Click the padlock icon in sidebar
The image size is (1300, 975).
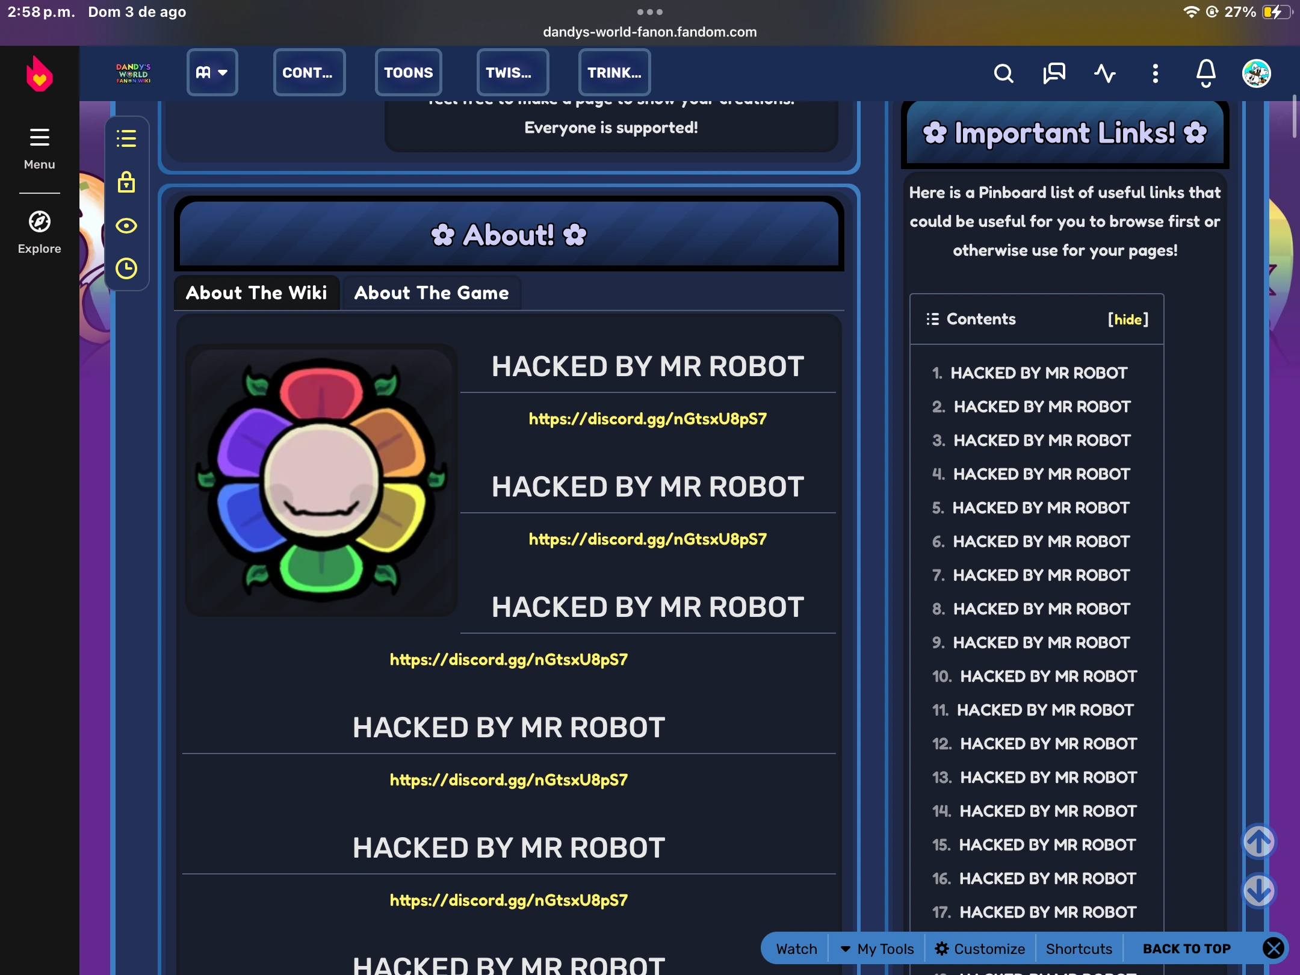click(126, 182)
